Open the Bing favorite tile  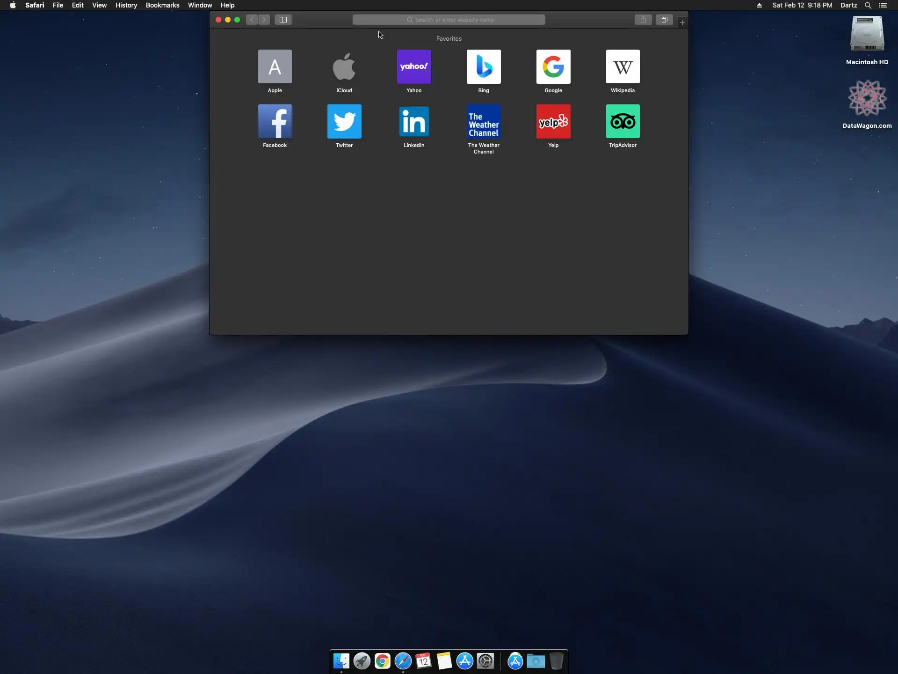coord(484,67)
